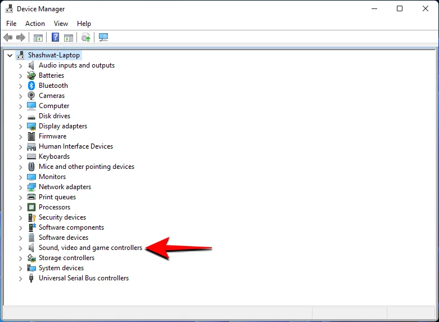Open the Help menu
439x322 pixels.
pos(84,24)
